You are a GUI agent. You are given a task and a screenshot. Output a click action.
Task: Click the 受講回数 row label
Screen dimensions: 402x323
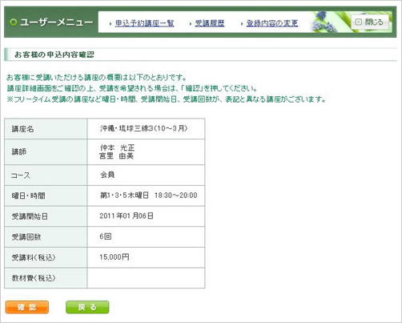coord(26,237)
